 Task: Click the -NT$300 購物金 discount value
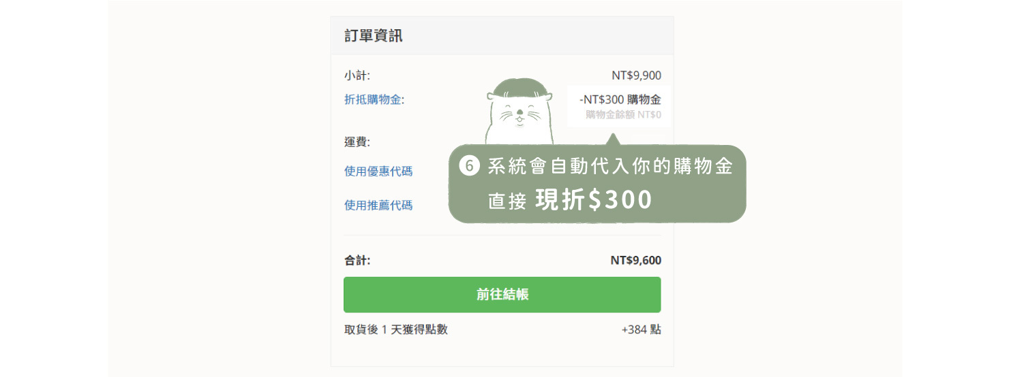620,99
